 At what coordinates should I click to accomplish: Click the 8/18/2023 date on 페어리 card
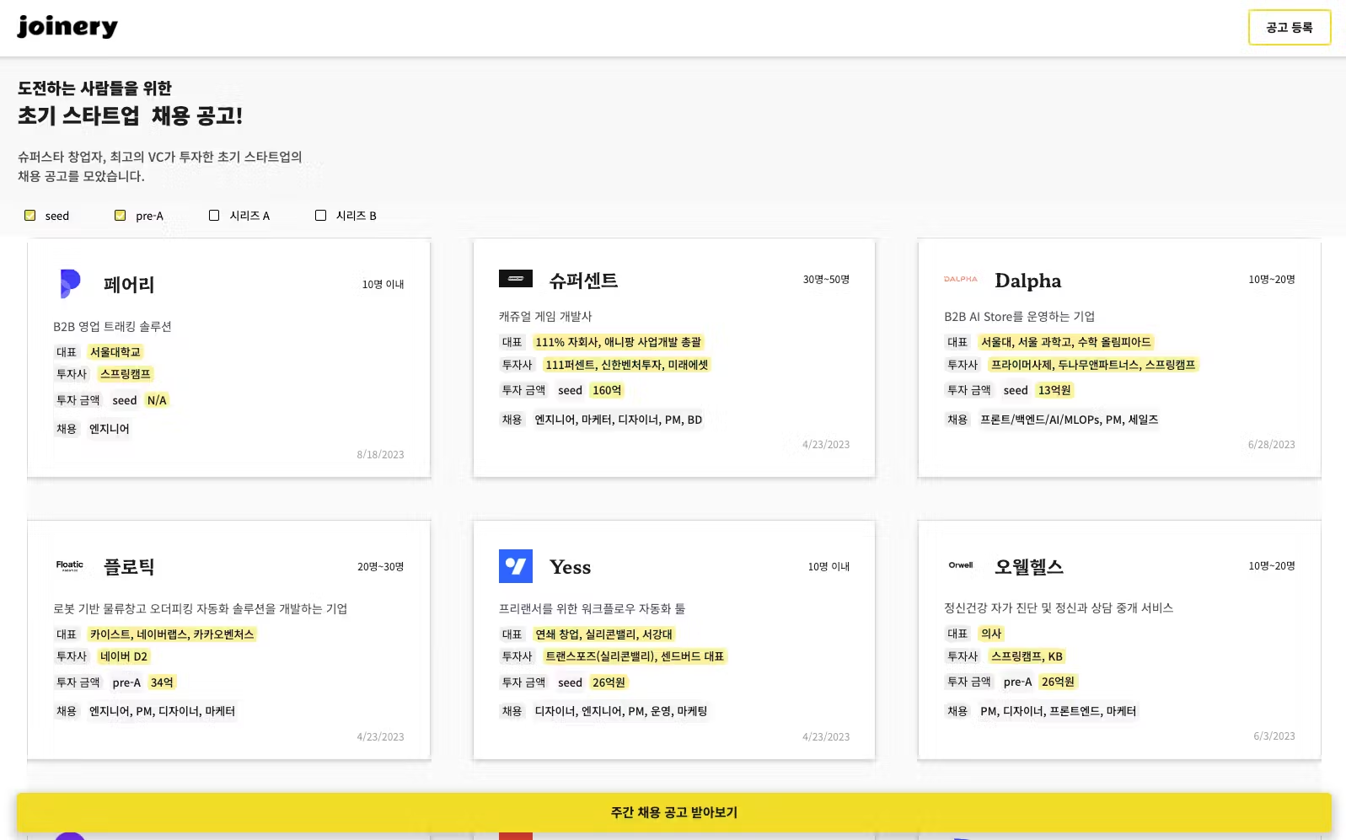pyautogui.click(x=380, y=455)
